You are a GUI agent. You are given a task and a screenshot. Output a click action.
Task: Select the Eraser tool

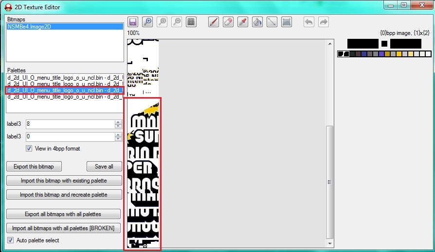[x=228, y=22]
